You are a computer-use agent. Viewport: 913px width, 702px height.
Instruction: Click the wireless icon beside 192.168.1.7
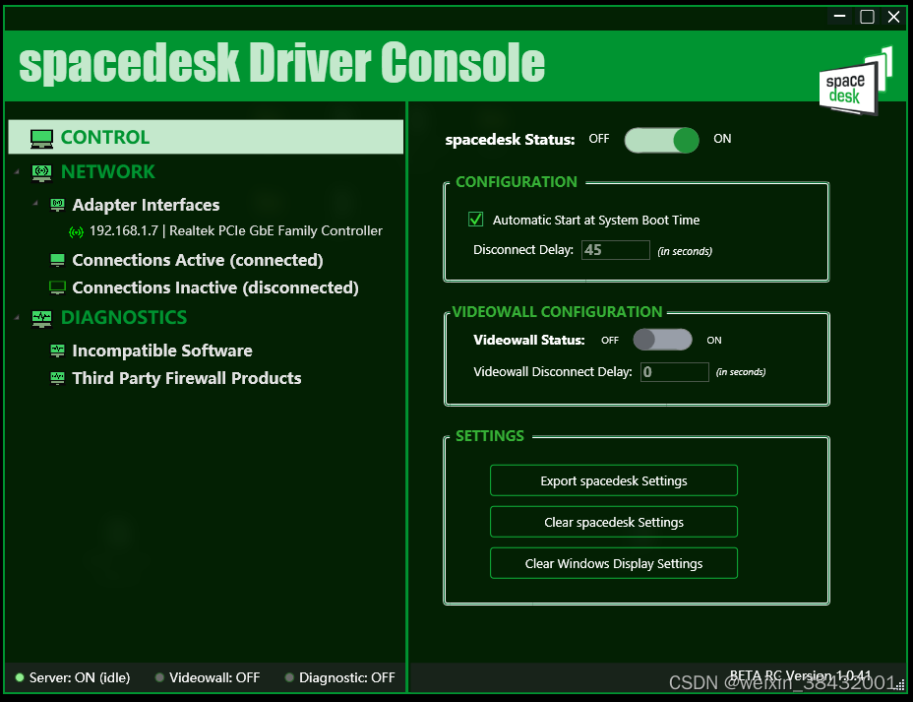click(76, 231)
